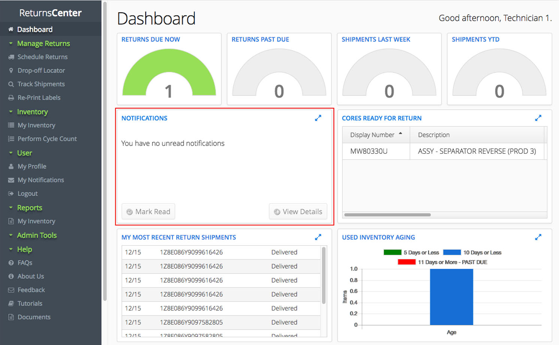Click the Description column header
559x345 pixels.
(x=477, y=135)
